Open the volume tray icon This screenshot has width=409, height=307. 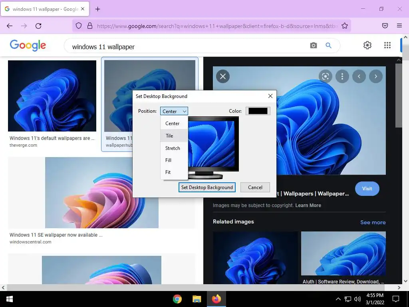[x=357, y=299]
